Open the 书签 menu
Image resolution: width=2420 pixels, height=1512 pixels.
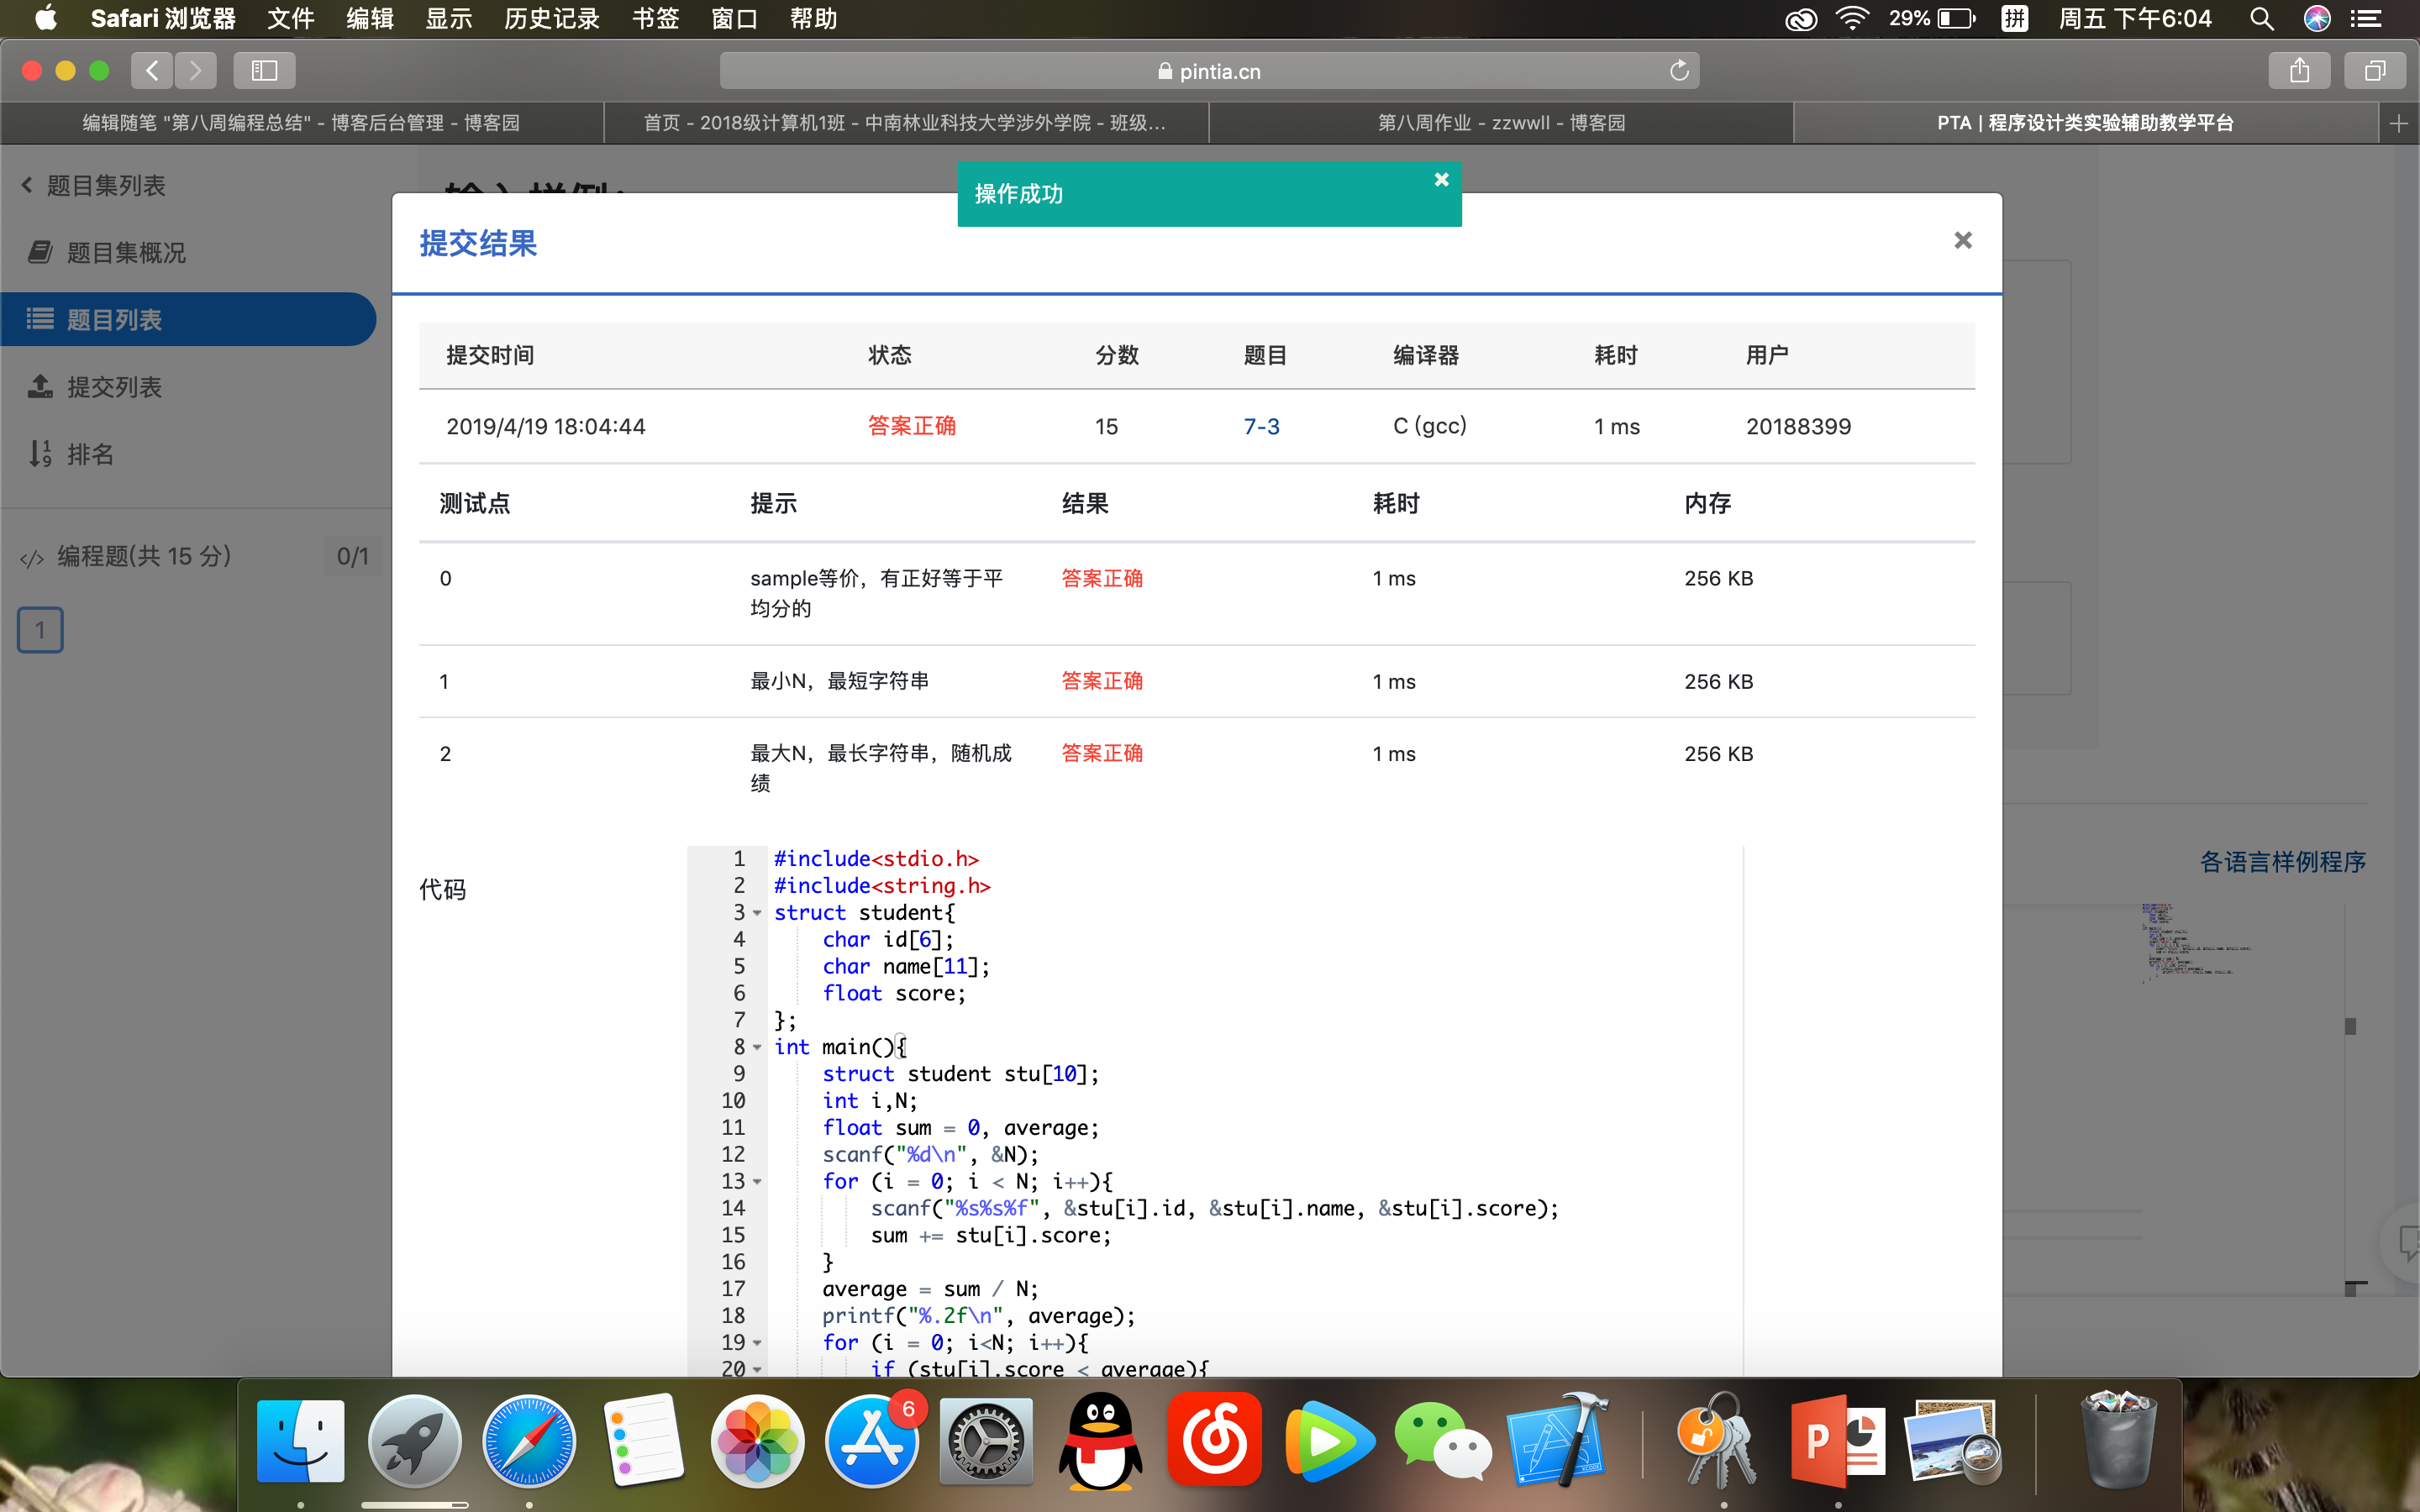pos(655,18)
